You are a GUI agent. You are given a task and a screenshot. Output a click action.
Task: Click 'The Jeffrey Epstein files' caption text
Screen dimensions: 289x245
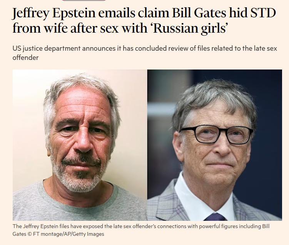40,226
